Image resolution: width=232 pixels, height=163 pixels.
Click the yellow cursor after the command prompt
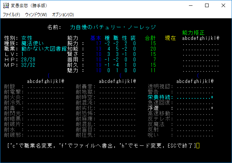[198, 145]
